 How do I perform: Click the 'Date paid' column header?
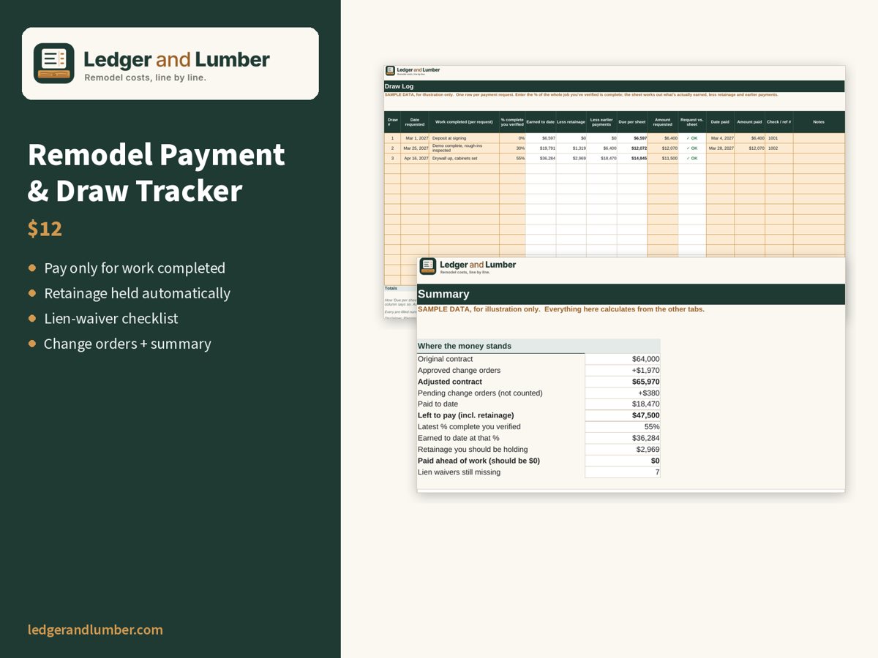click(720, 122)
